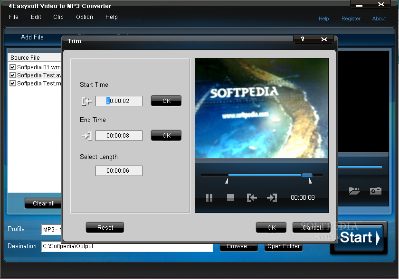This screenshot has width=399, height=279.
Task: Select the Softpedia 01.wm file row
Action: click(35, 67)
